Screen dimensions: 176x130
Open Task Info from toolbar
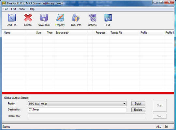pyautogui.click(x=76, y=18)
